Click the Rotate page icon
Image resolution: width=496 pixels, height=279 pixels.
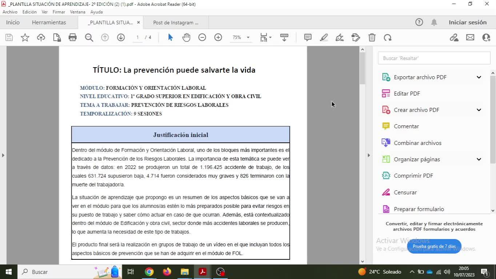click(388, 37)
